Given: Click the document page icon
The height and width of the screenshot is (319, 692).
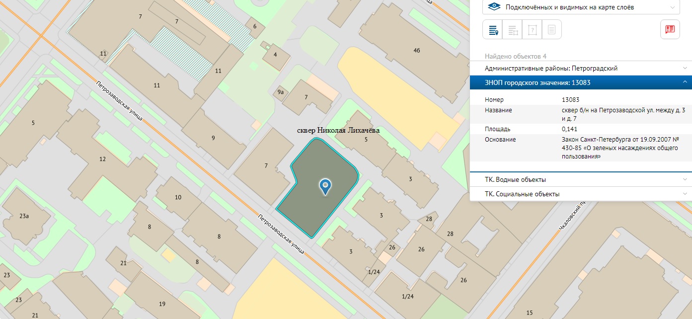Looking at the screenshot, I should pos(551,30).
